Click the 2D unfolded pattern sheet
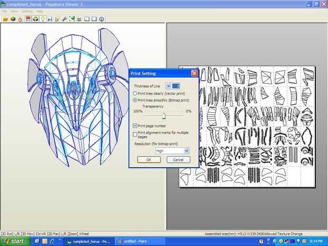The height and width of the screenshot is (246, 328). [x=247, y=126]
